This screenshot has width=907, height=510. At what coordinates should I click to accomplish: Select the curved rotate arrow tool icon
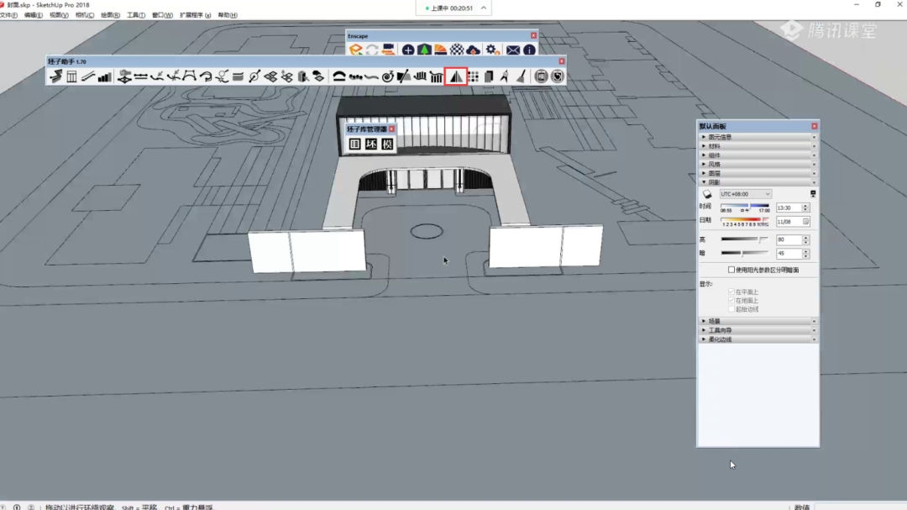tap(206, 76)
